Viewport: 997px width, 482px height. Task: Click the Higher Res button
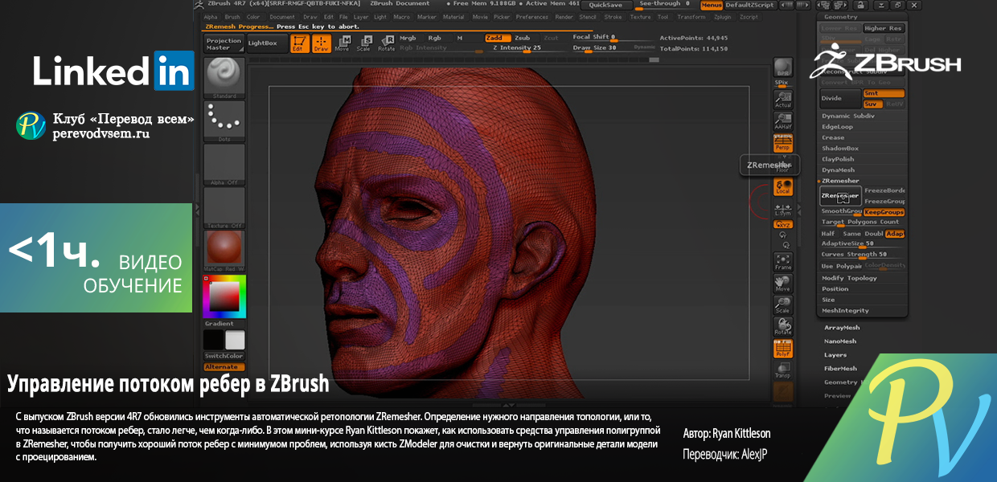click(x=884, y=28)
